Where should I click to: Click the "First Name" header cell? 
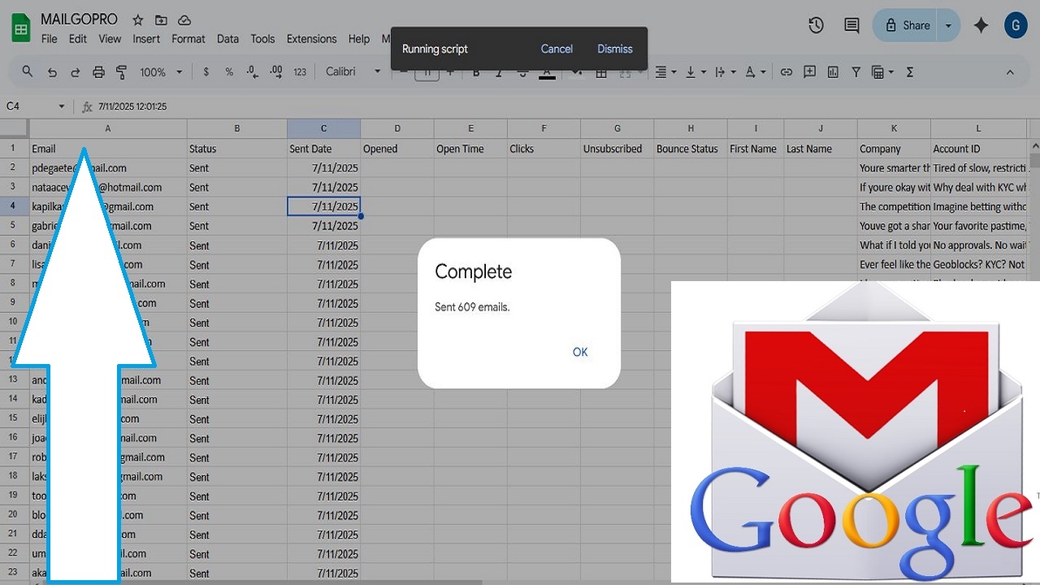pyautogui.click(x=756, y=149)
